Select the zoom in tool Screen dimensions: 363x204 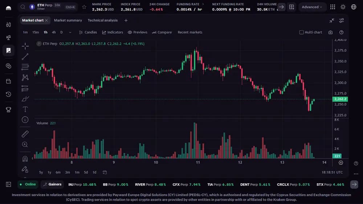coord(25,144)
